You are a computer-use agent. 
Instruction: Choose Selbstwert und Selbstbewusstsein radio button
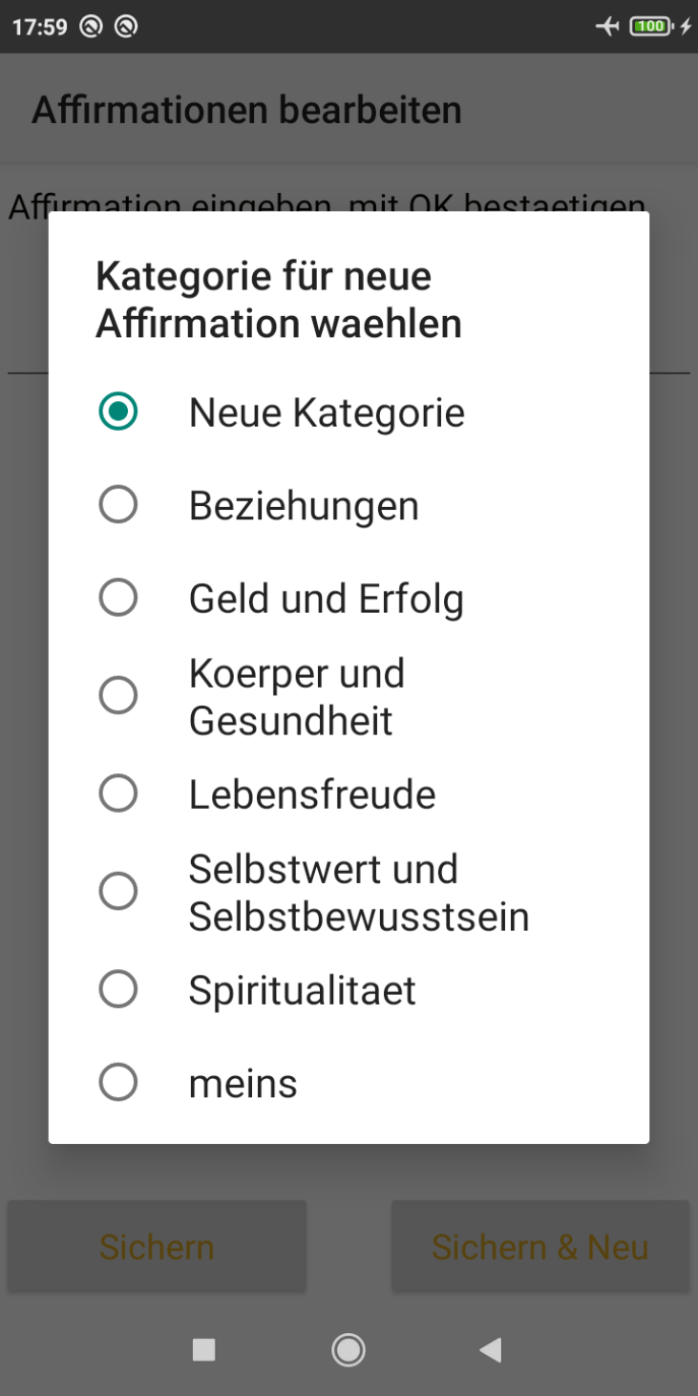[118, 891]
